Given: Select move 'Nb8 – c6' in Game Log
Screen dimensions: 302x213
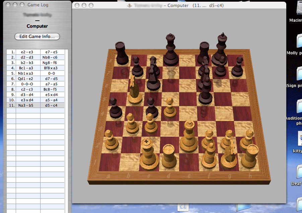Looking at the screenshot, I should (x=50, y=57).
